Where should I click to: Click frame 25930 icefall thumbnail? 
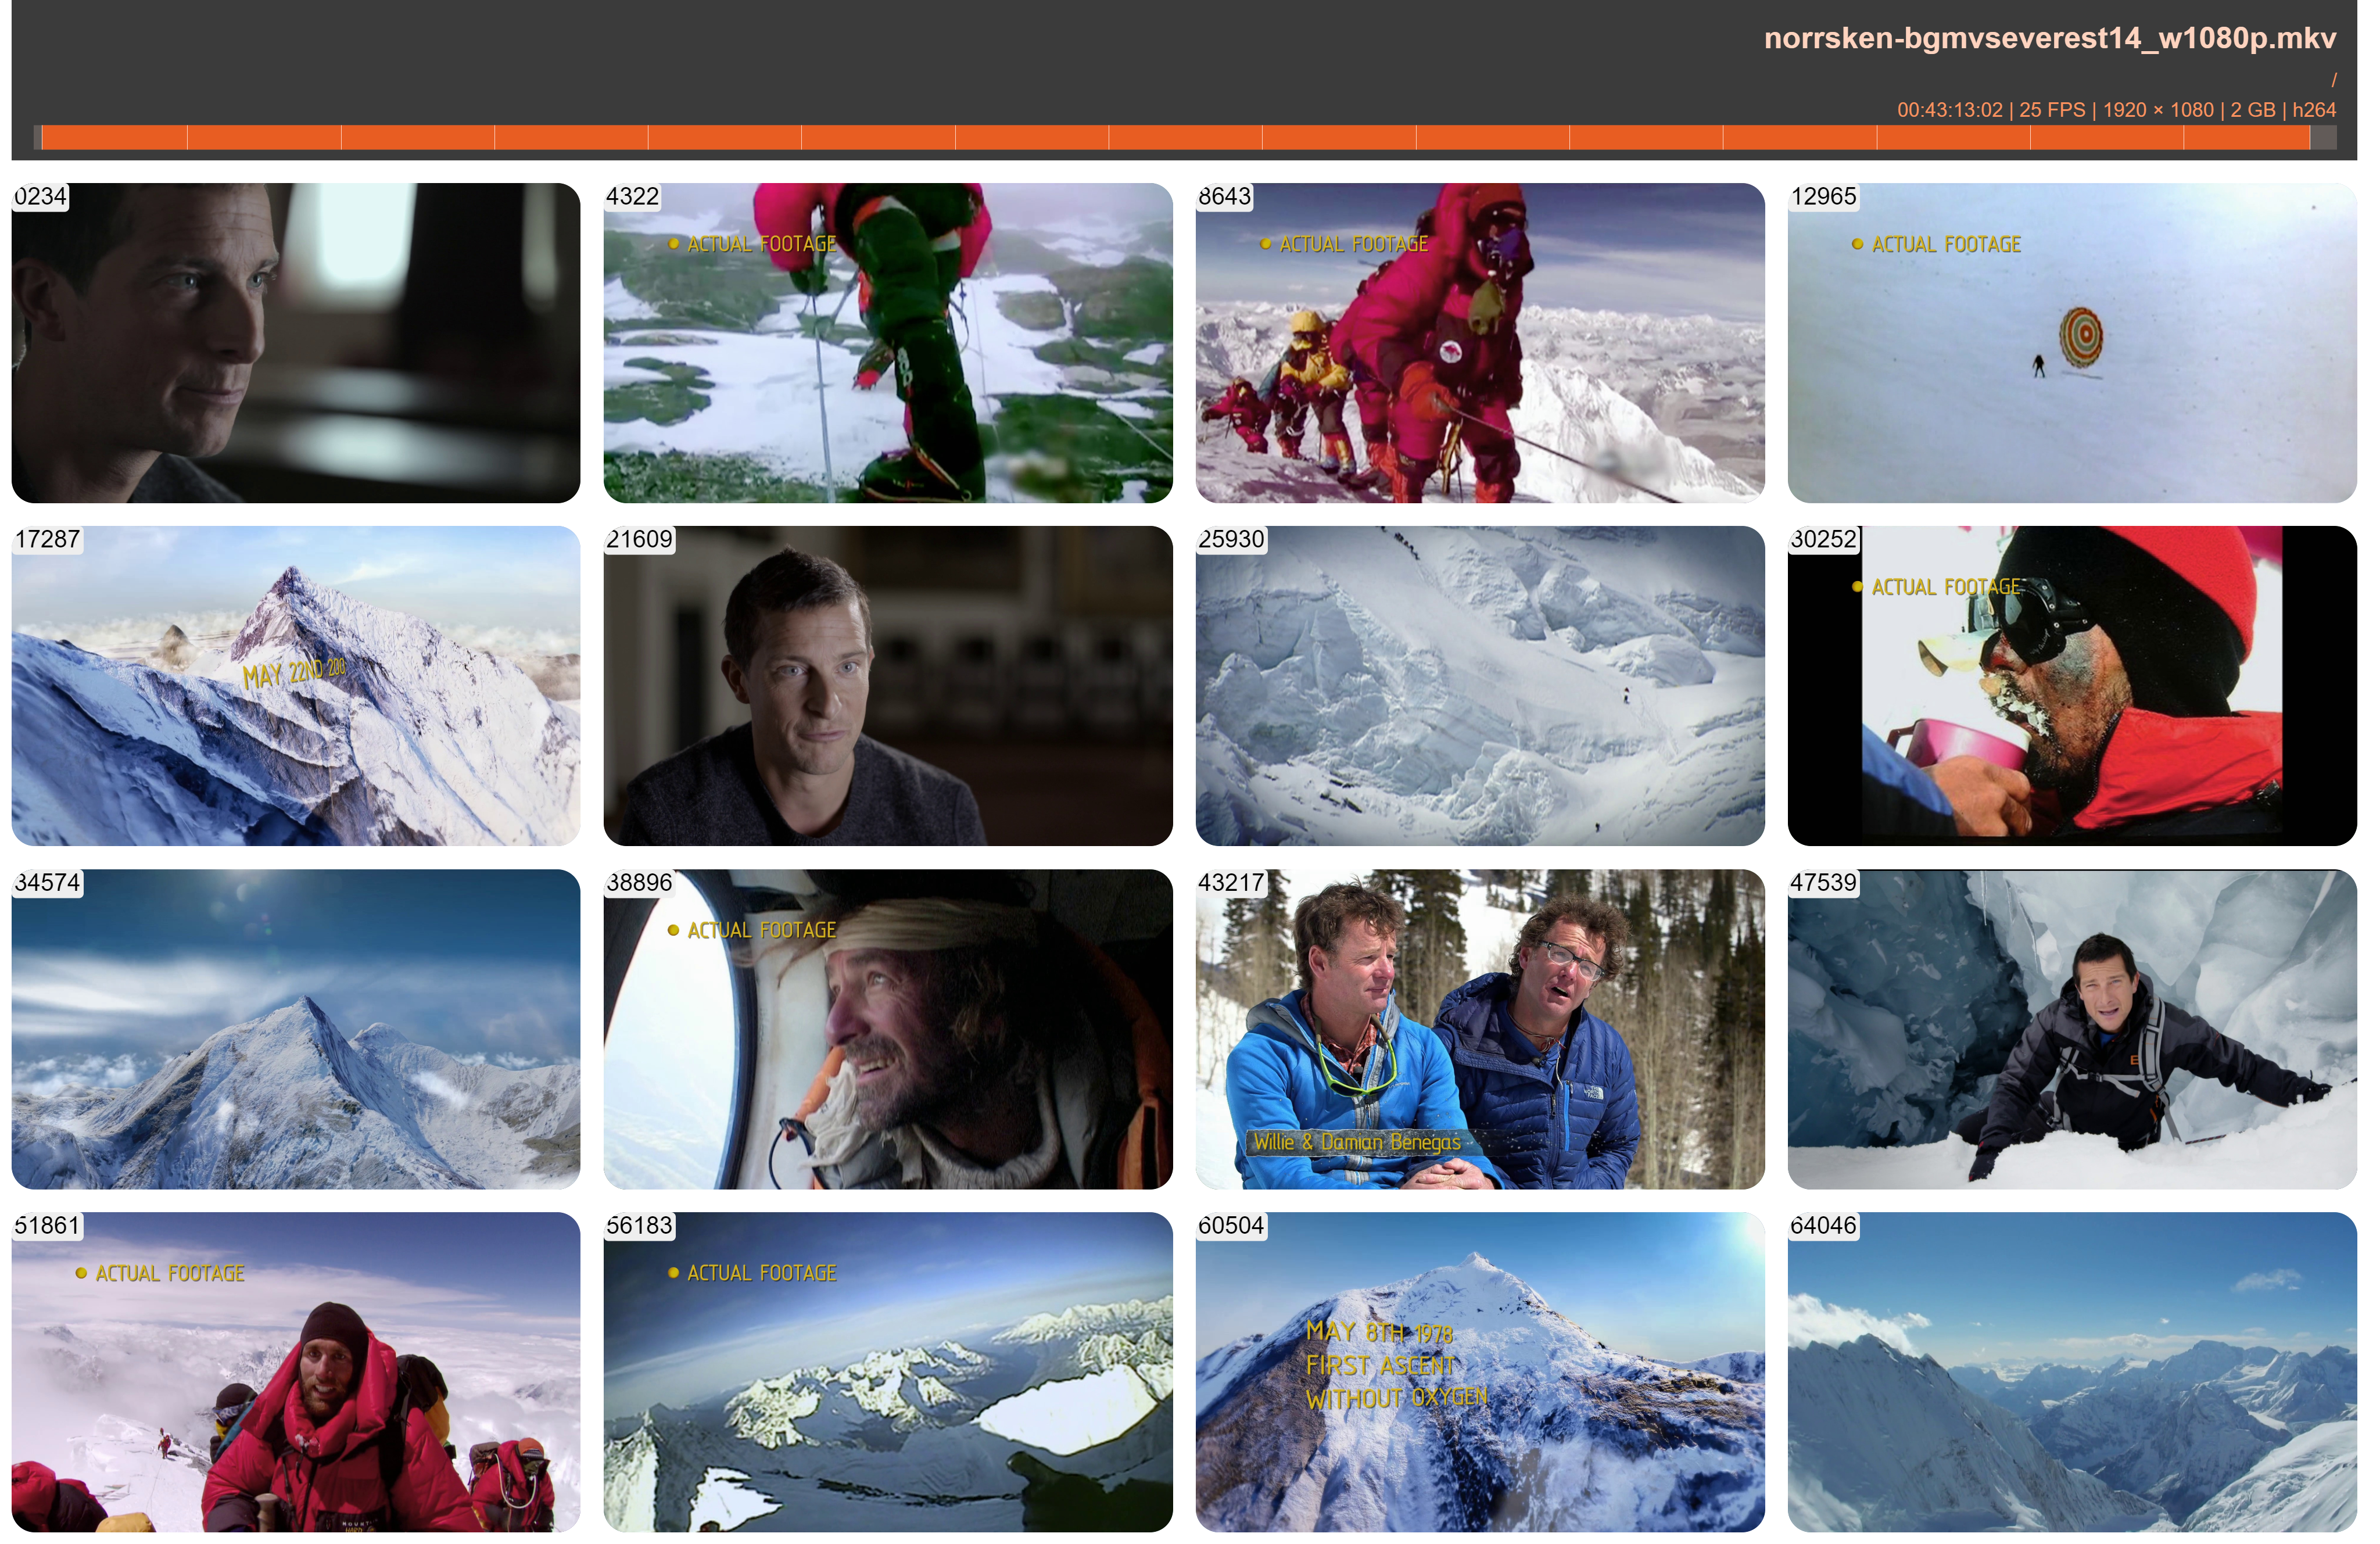coord(1479,686)
